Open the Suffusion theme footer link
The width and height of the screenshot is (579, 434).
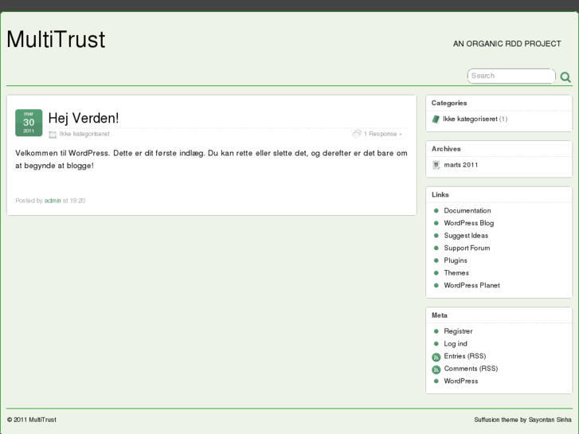coord(496,420)
